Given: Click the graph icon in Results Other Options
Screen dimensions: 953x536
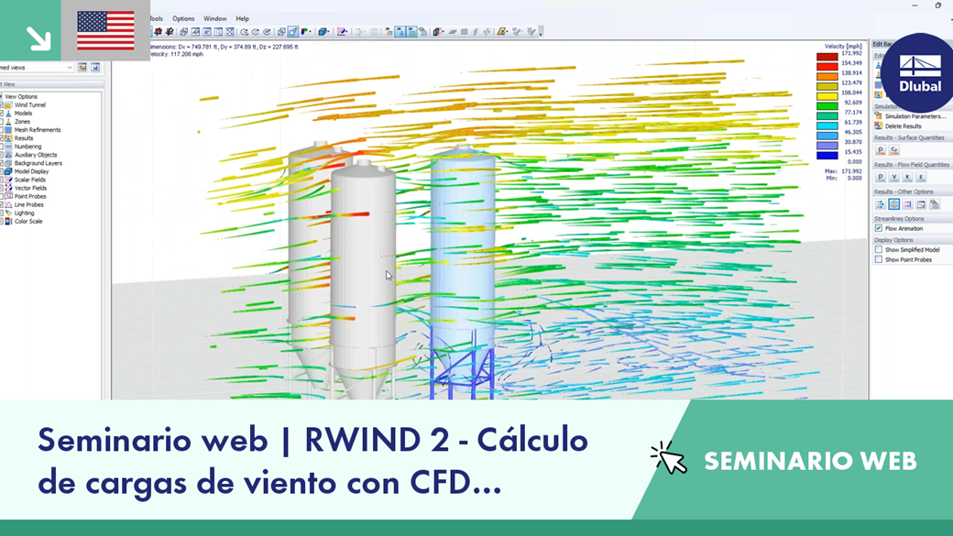Looking at the screenshot, I should pos(922,204).
